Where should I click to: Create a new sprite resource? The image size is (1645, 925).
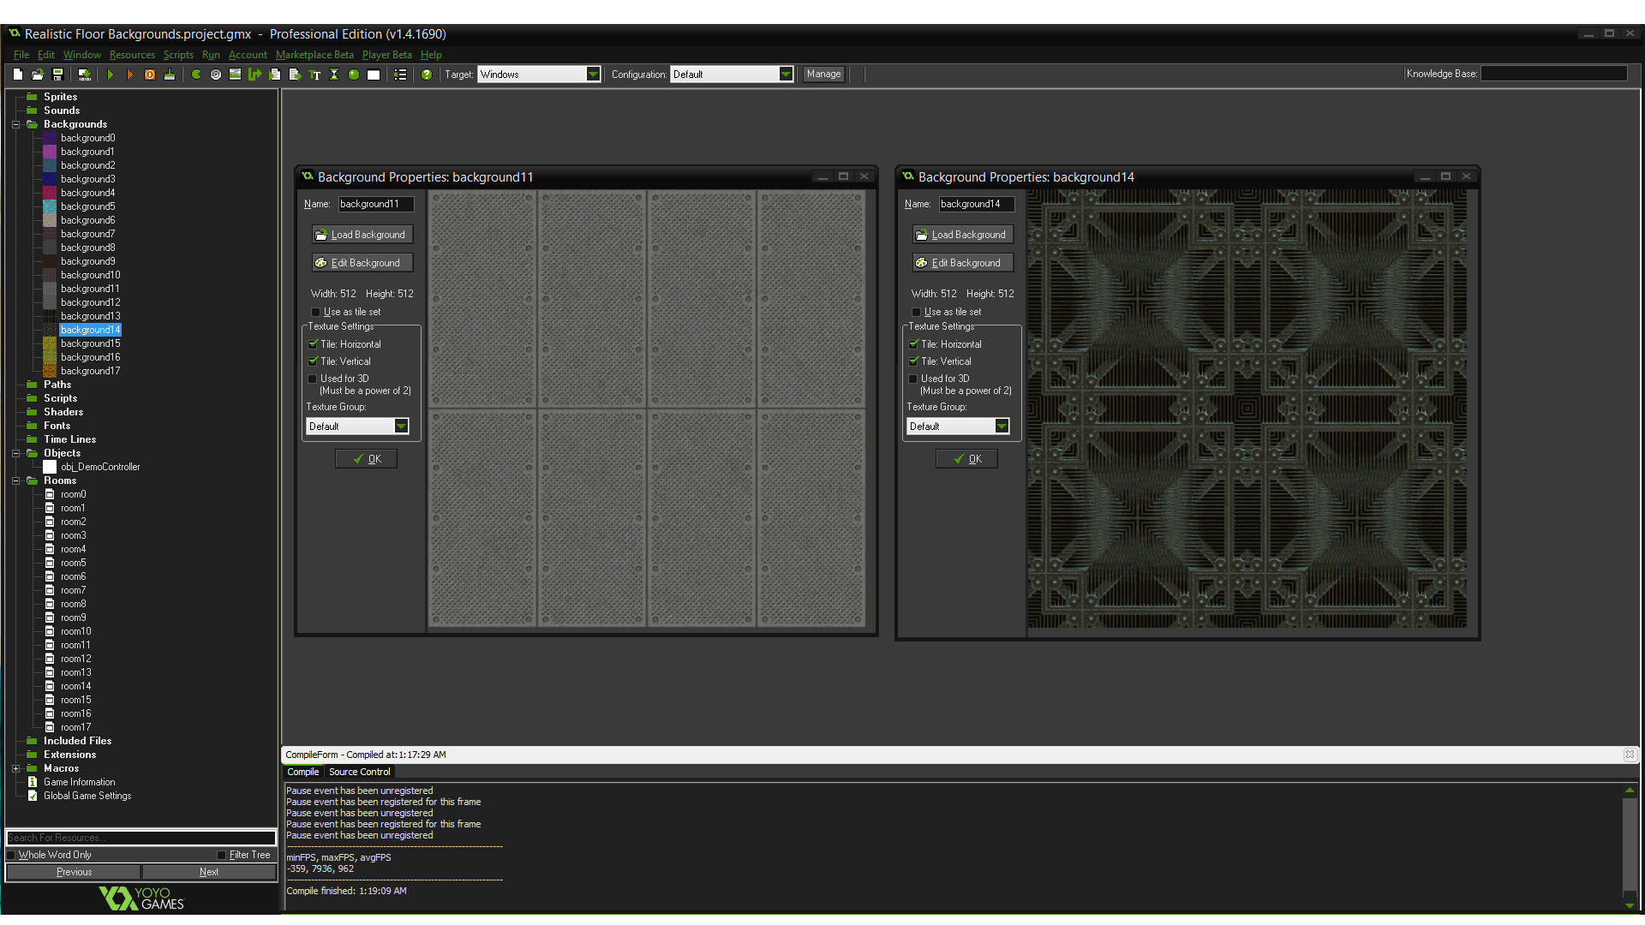click(194, 75)
